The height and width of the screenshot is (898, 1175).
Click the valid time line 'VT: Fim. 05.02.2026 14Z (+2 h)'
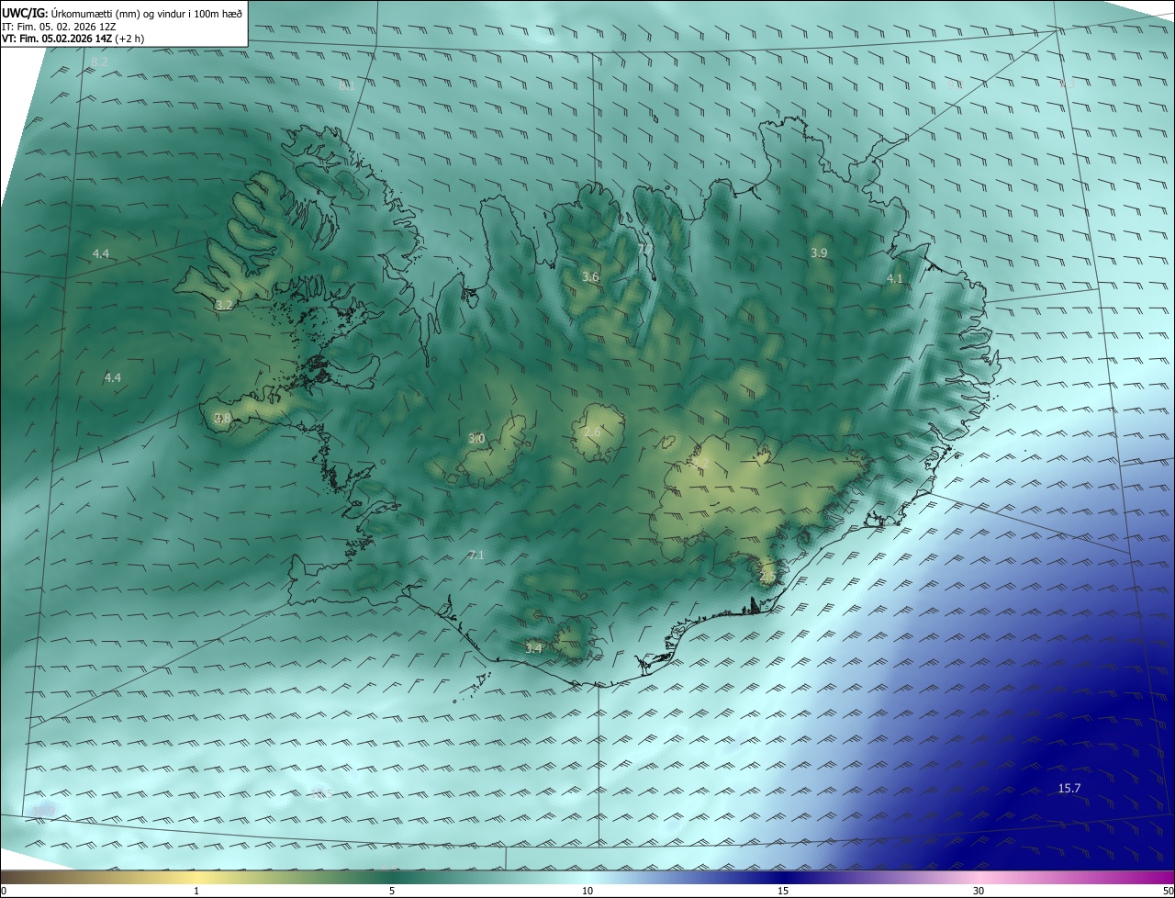73,39
